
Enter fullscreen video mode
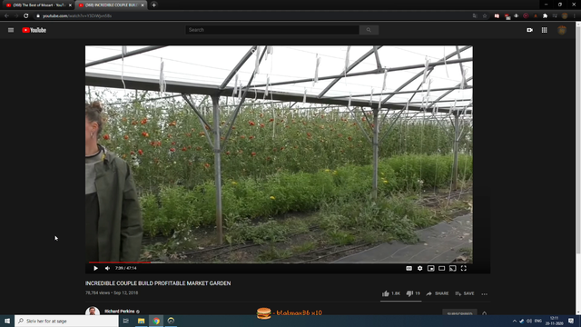464,268
